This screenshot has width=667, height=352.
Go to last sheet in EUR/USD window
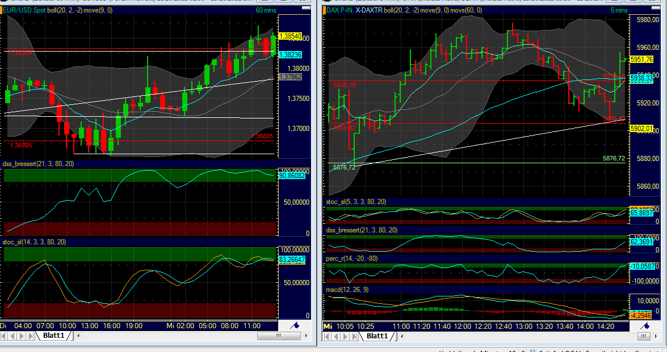tap(31, 336)
